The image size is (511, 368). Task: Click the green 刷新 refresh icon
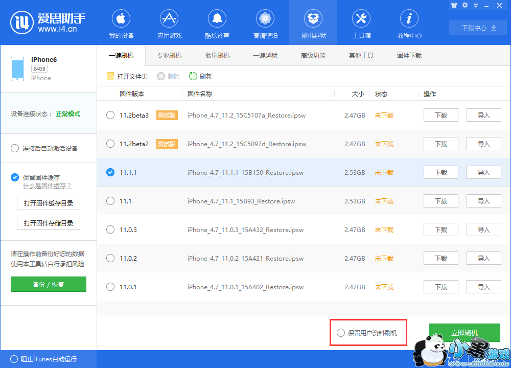(193, 76)
